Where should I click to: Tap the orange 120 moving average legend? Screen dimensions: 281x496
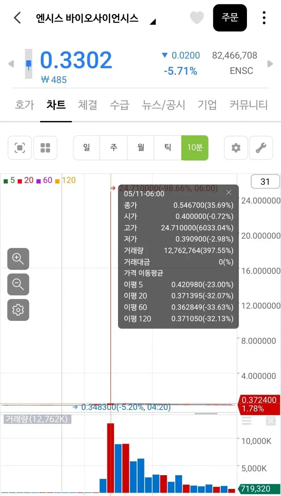coord(65,180)
